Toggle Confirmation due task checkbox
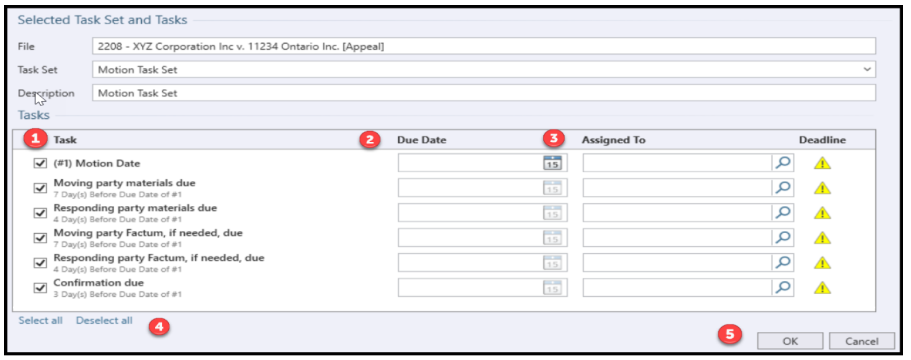Viewport: 911px width, 360px height. pyautogui.click(x=40, y=288)
